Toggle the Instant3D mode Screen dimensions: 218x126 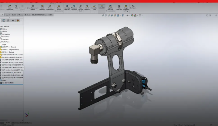click(x=101, y=7)
